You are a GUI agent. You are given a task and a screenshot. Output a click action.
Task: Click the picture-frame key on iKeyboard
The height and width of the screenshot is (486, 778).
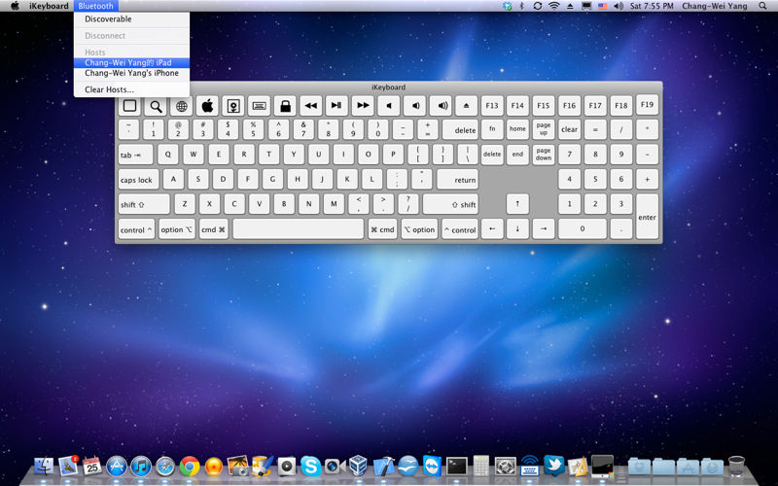coord(233,106)
